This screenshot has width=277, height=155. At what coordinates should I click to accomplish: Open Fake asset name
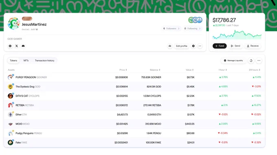pos(18,142)
